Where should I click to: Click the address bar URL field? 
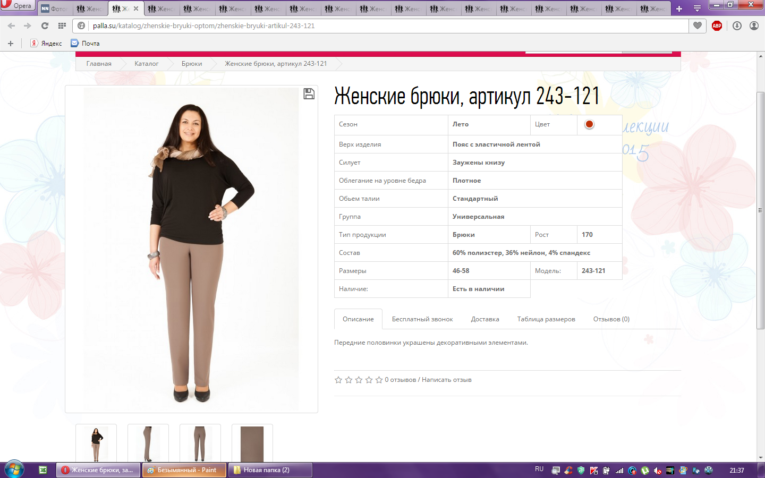pos(372,25)
